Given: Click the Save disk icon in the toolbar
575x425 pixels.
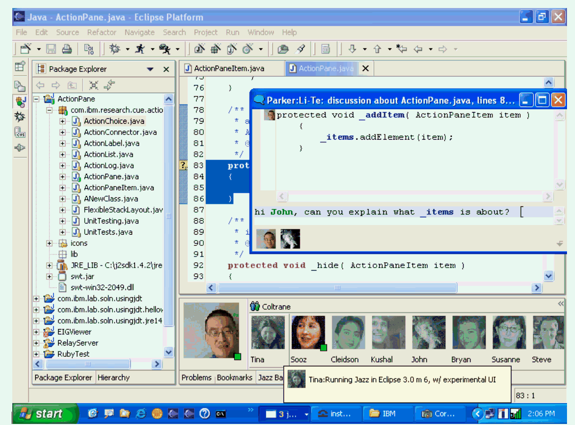Looking at the screenshot, I should point(51,50).
